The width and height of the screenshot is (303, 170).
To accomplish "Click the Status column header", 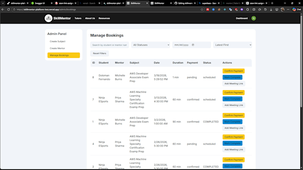I will [x=207, y=63].
